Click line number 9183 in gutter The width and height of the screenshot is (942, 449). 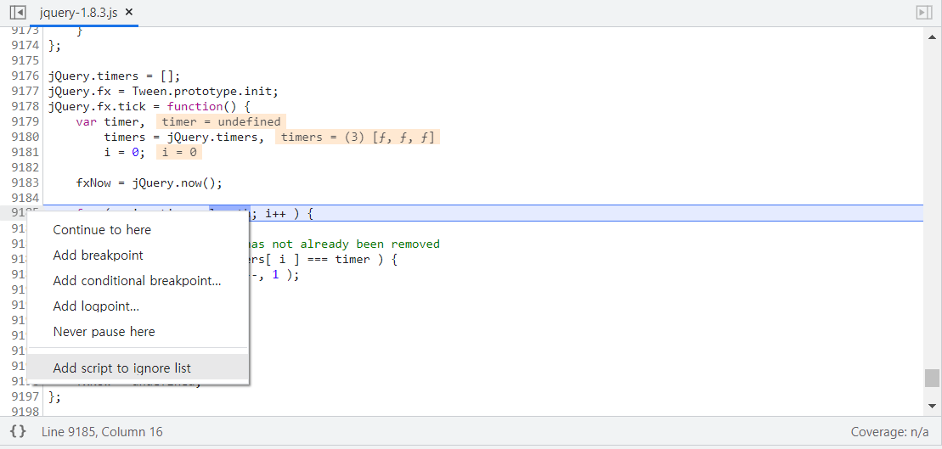click(x=25, y=183)
